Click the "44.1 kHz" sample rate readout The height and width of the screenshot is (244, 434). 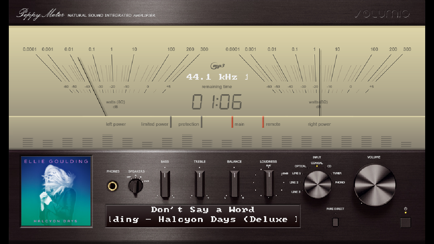[212, 77]
